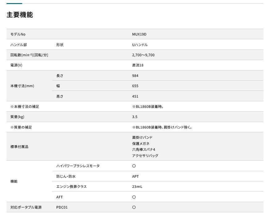Select the モデルNo label

coord(18,34)
